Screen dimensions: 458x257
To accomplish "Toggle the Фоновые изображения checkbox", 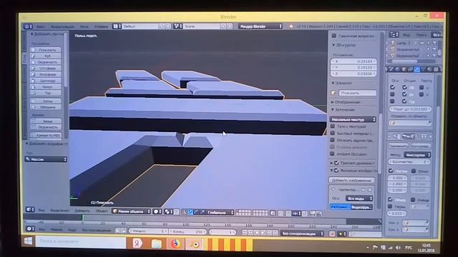I will pos(336,170).
